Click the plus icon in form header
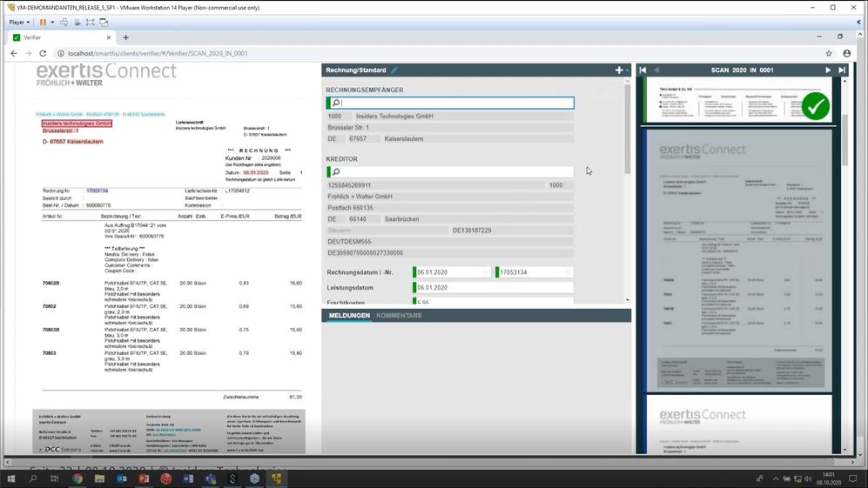Viewport: 868px width, 488px height. [618, 70]
